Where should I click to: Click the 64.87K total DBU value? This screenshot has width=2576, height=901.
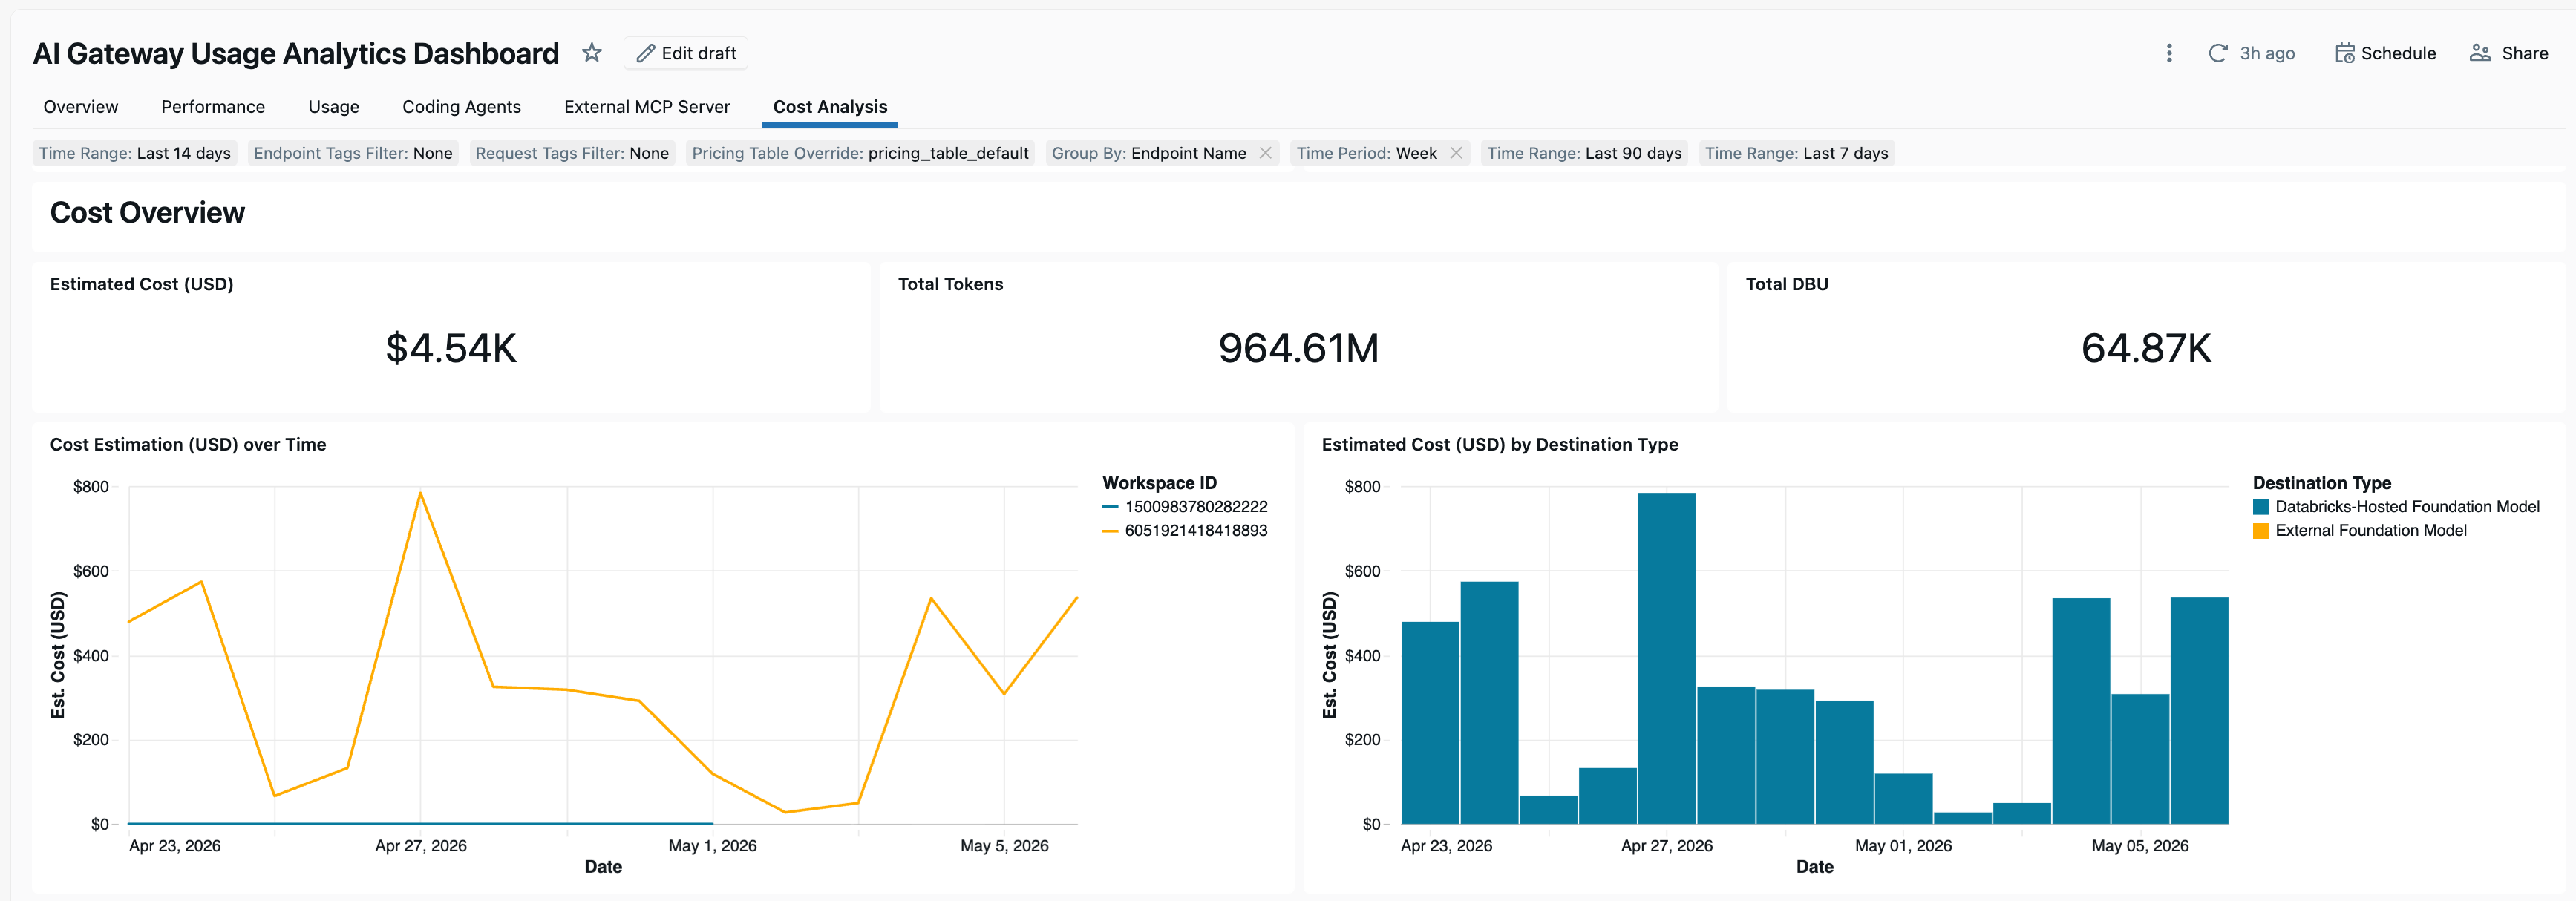click(2146, 348)
